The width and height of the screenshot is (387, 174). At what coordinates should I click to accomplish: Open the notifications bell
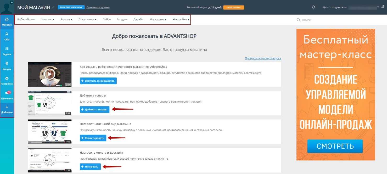click(x=314, y=7)
